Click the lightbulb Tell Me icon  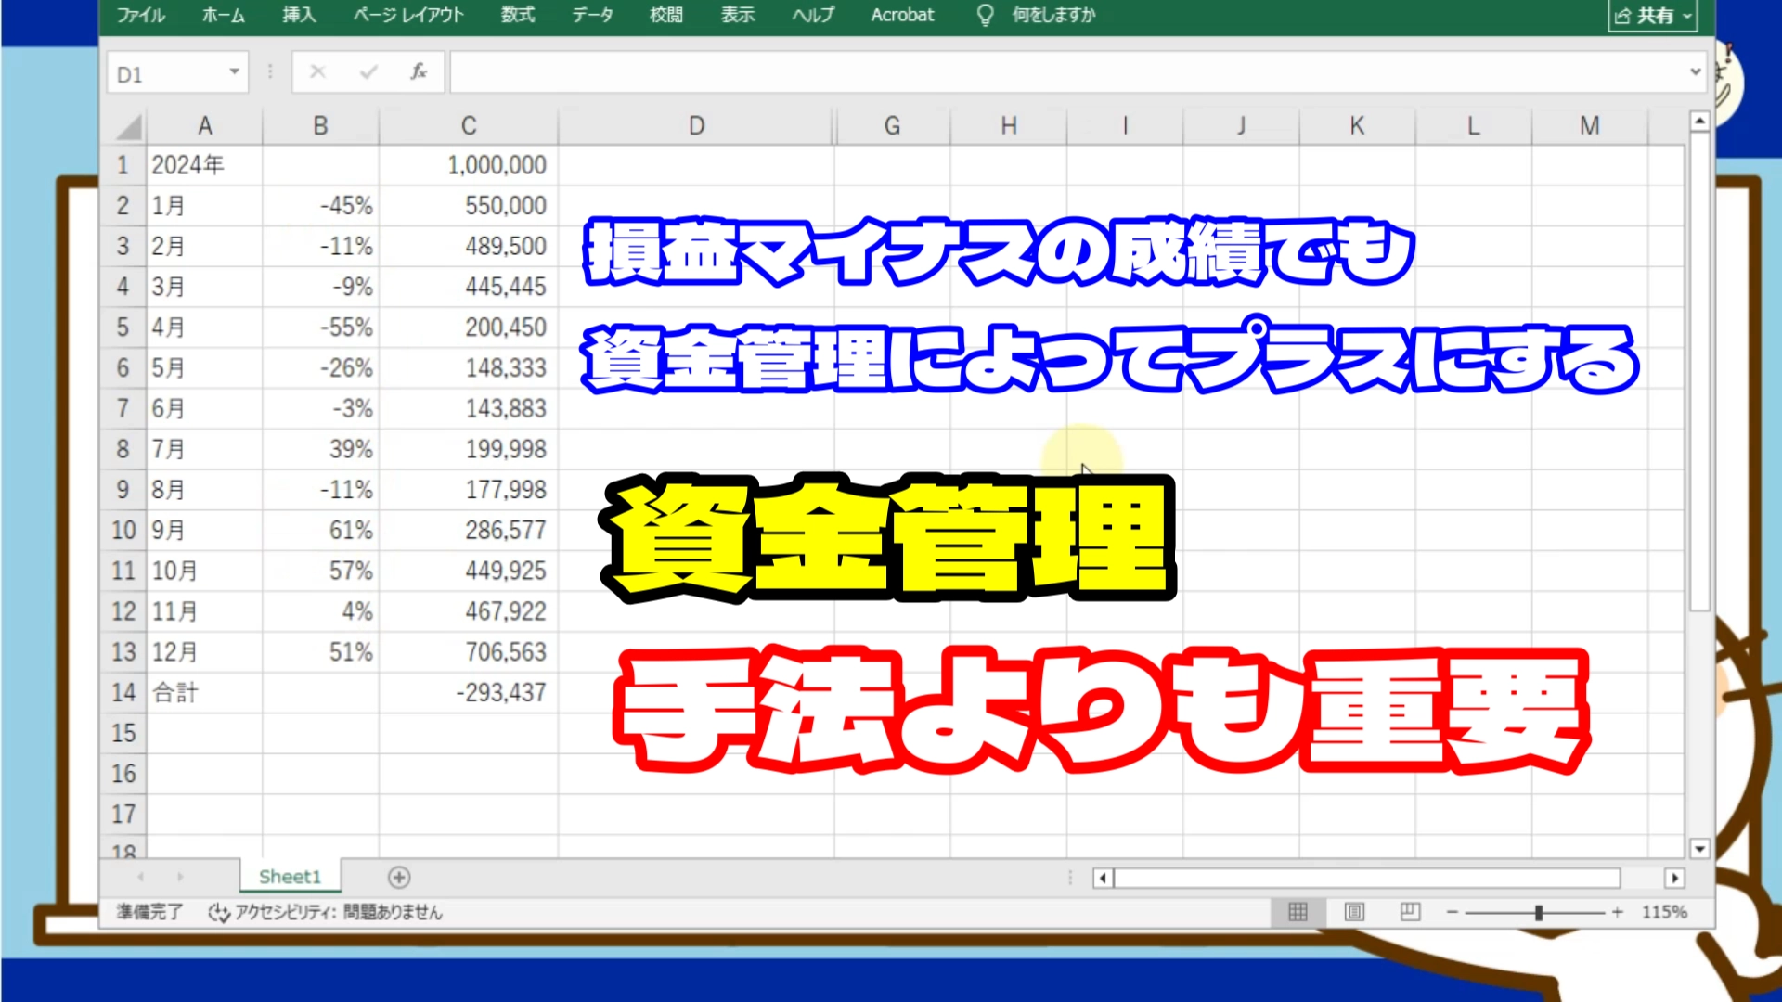985,15
